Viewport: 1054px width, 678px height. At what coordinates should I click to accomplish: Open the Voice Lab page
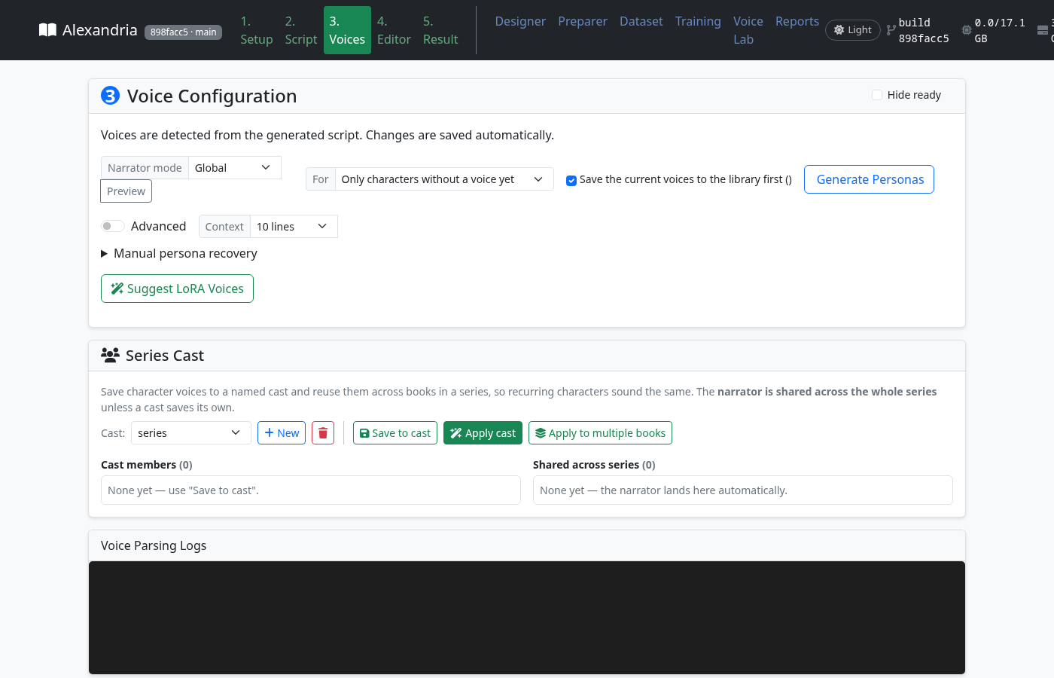tap(748, 30)
